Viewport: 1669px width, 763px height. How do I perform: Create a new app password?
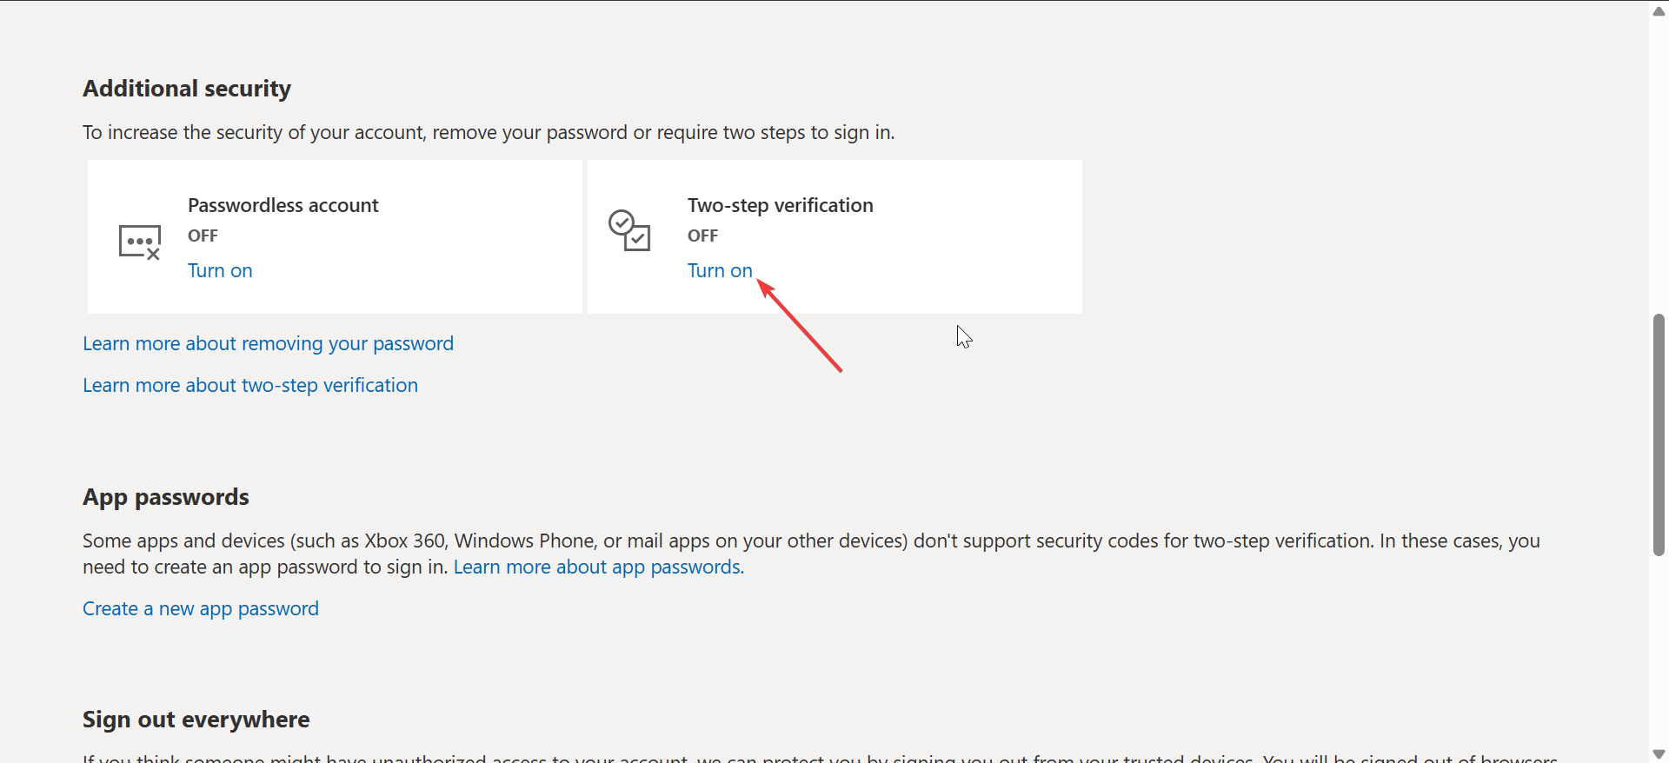click(201, 609)
